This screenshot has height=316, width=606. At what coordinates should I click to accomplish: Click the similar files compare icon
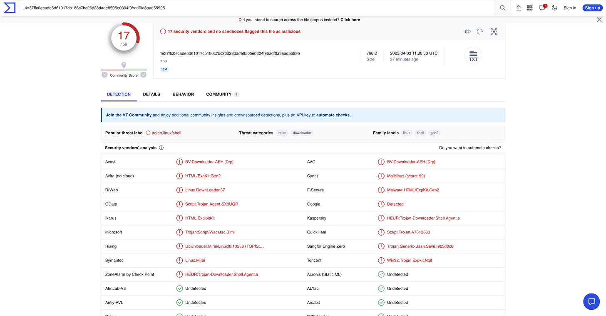click(468, 32)
